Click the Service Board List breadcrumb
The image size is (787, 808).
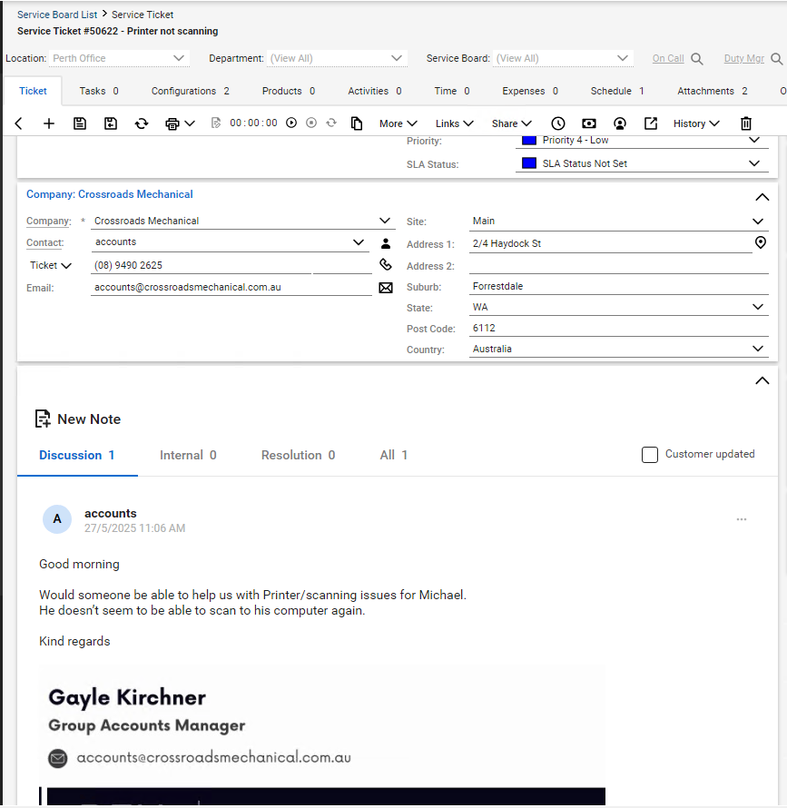pos(57,15)
